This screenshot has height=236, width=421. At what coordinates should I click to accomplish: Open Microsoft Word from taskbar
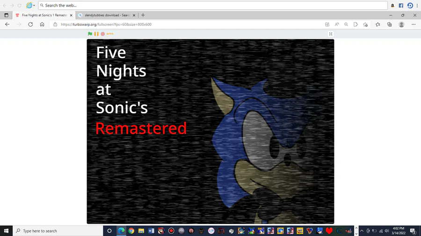pyautogui.click(x=151, y=231)
